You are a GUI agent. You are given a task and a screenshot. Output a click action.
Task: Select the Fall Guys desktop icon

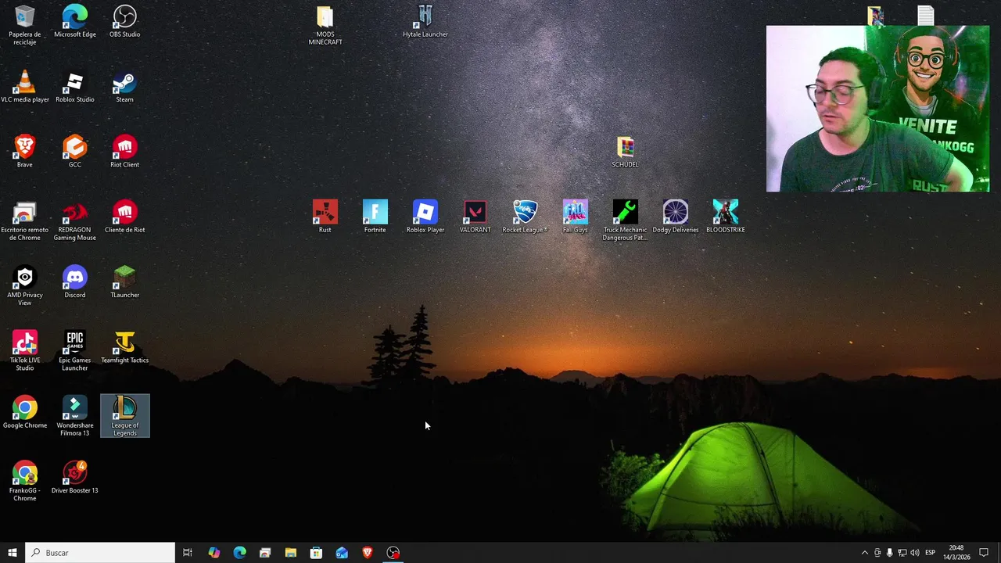pos(576,217)
